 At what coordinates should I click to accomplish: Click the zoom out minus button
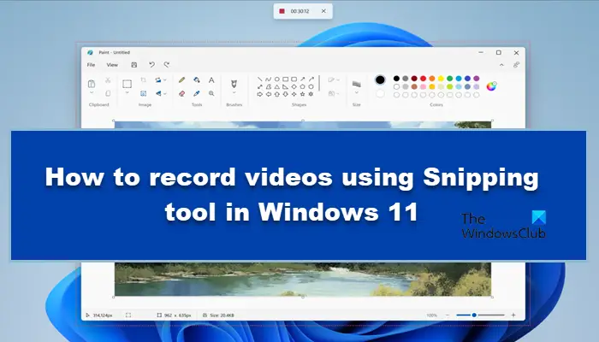click(x=448, y=315)
